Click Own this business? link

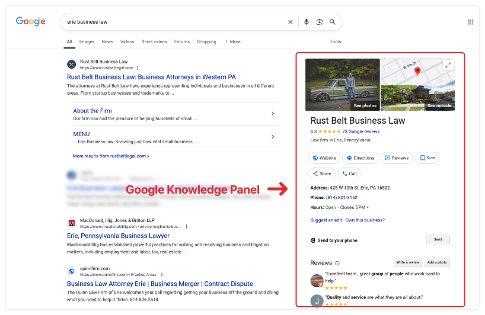[365, 220]
